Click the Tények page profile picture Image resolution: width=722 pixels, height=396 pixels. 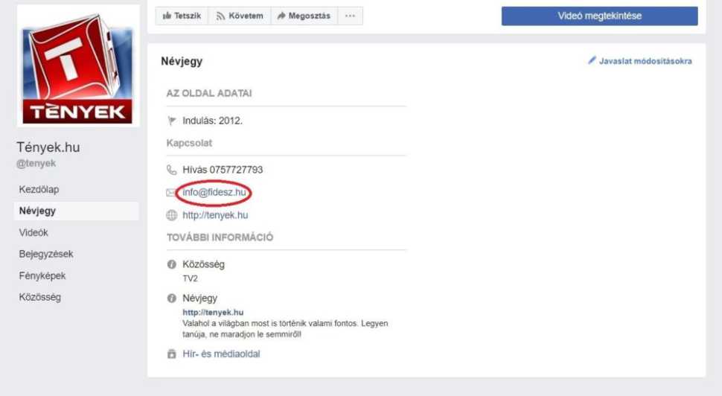point(78,66)
